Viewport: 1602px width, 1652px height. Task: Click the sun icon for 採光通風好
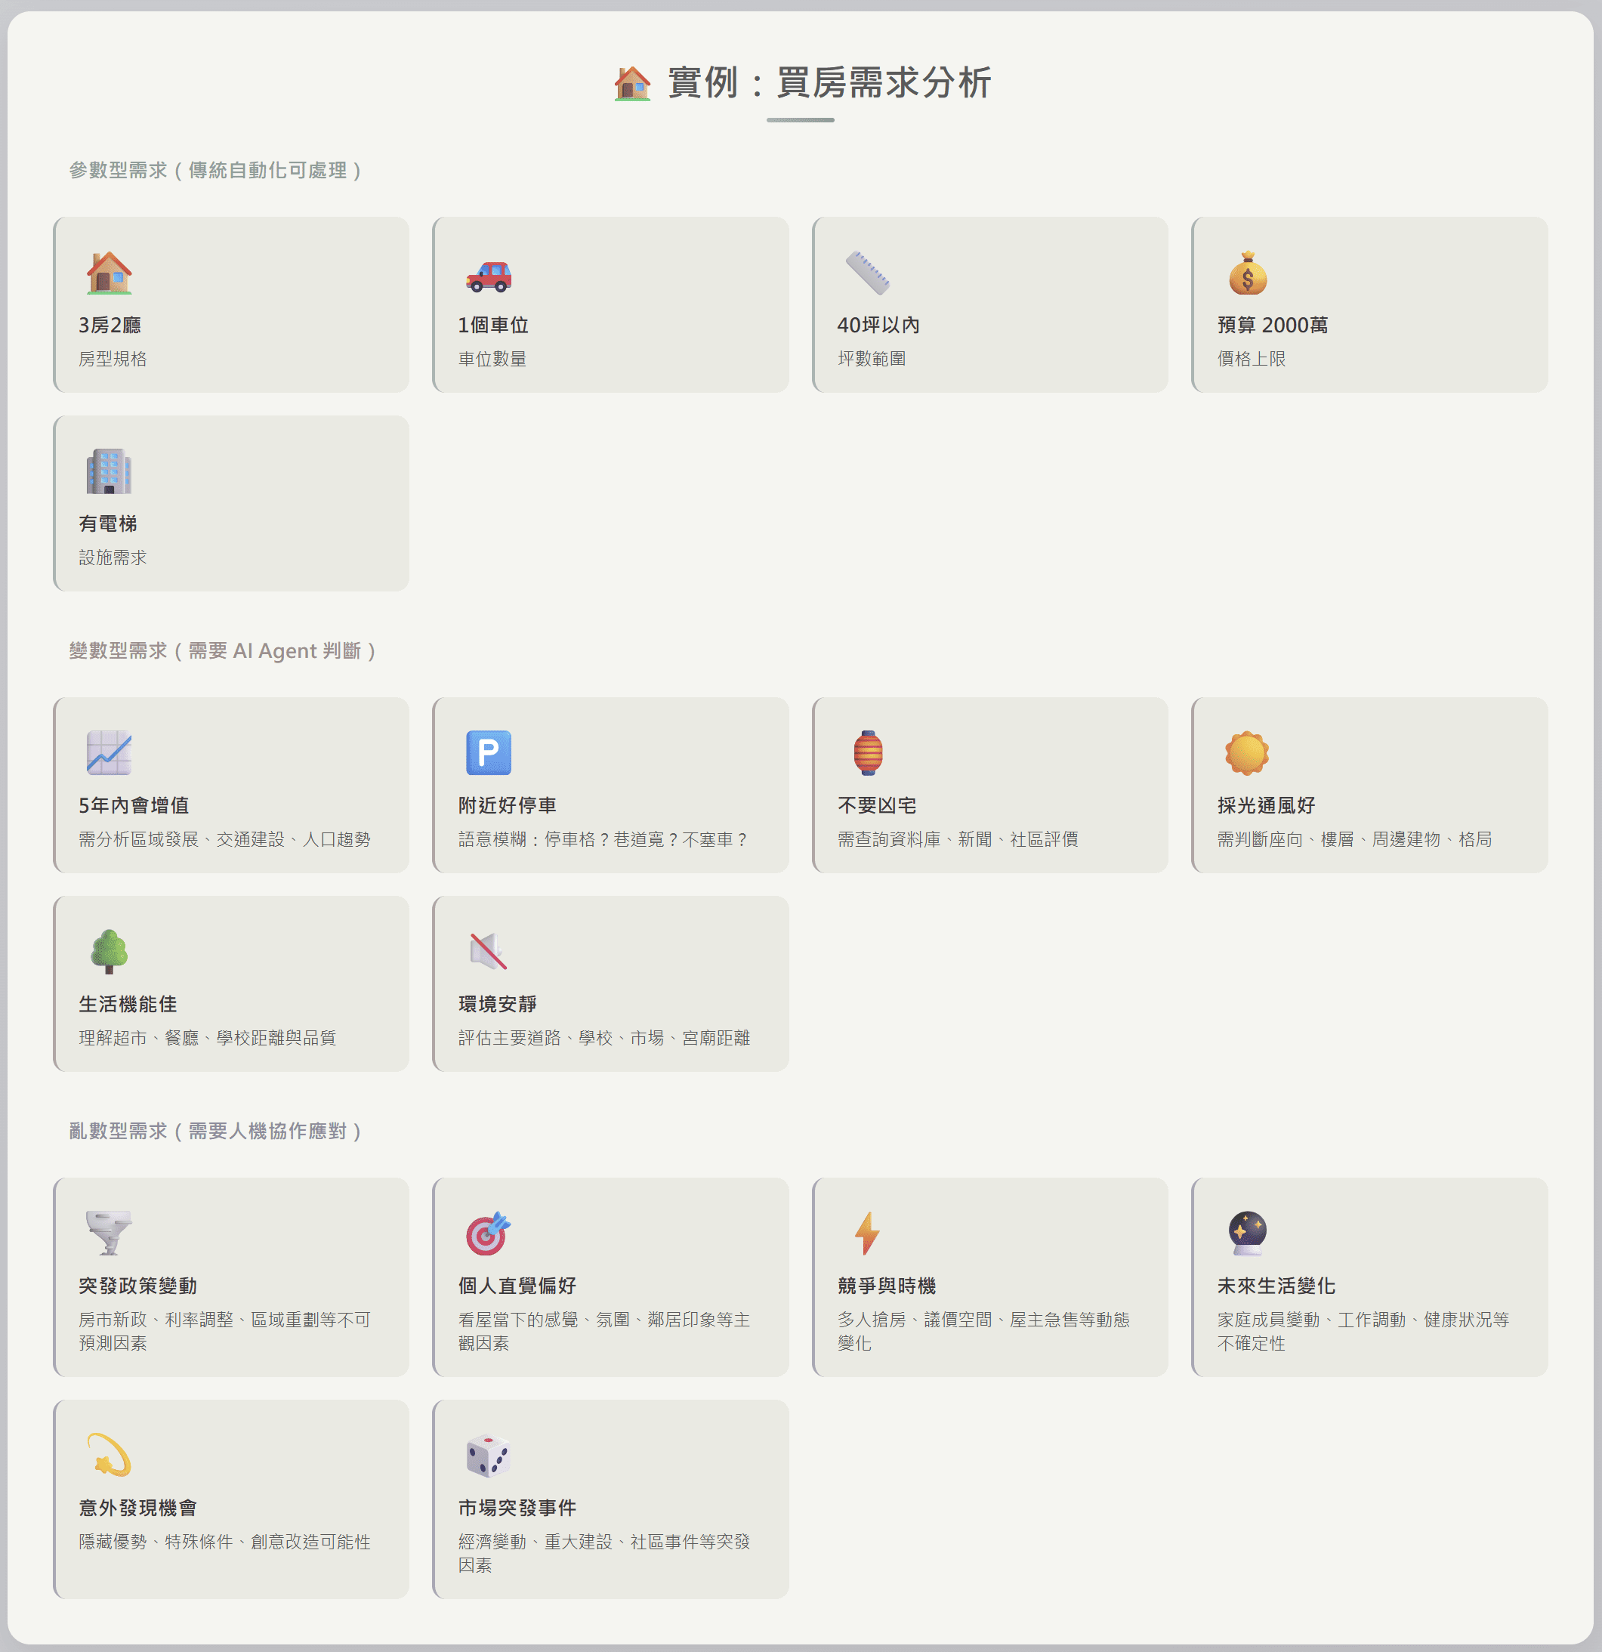(x=1247, y=752)
